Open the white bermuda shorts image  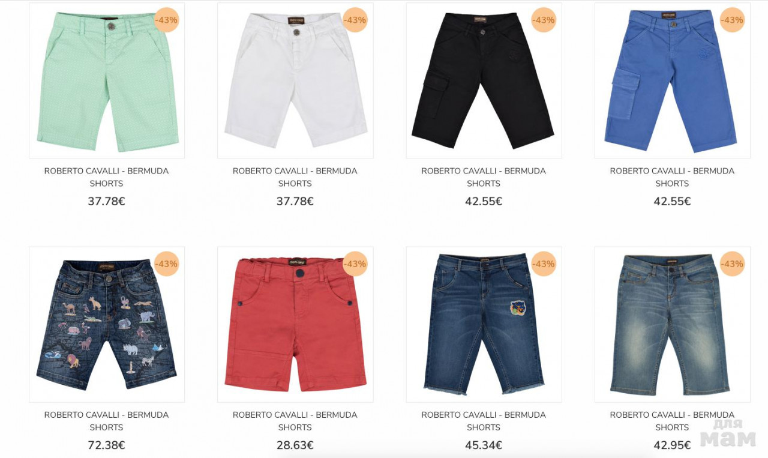(295, 80)
